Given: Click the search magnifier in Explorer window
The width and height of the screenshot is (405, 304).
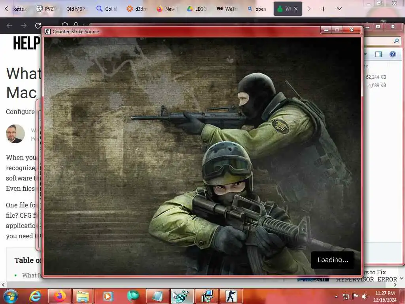Looking at the screenshot, I should pos(396,41).
